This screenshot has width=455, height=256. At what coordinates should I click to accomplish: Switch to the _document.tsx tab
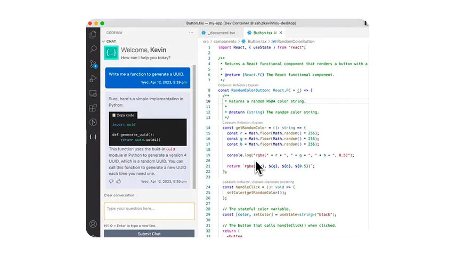pos(221,33)
